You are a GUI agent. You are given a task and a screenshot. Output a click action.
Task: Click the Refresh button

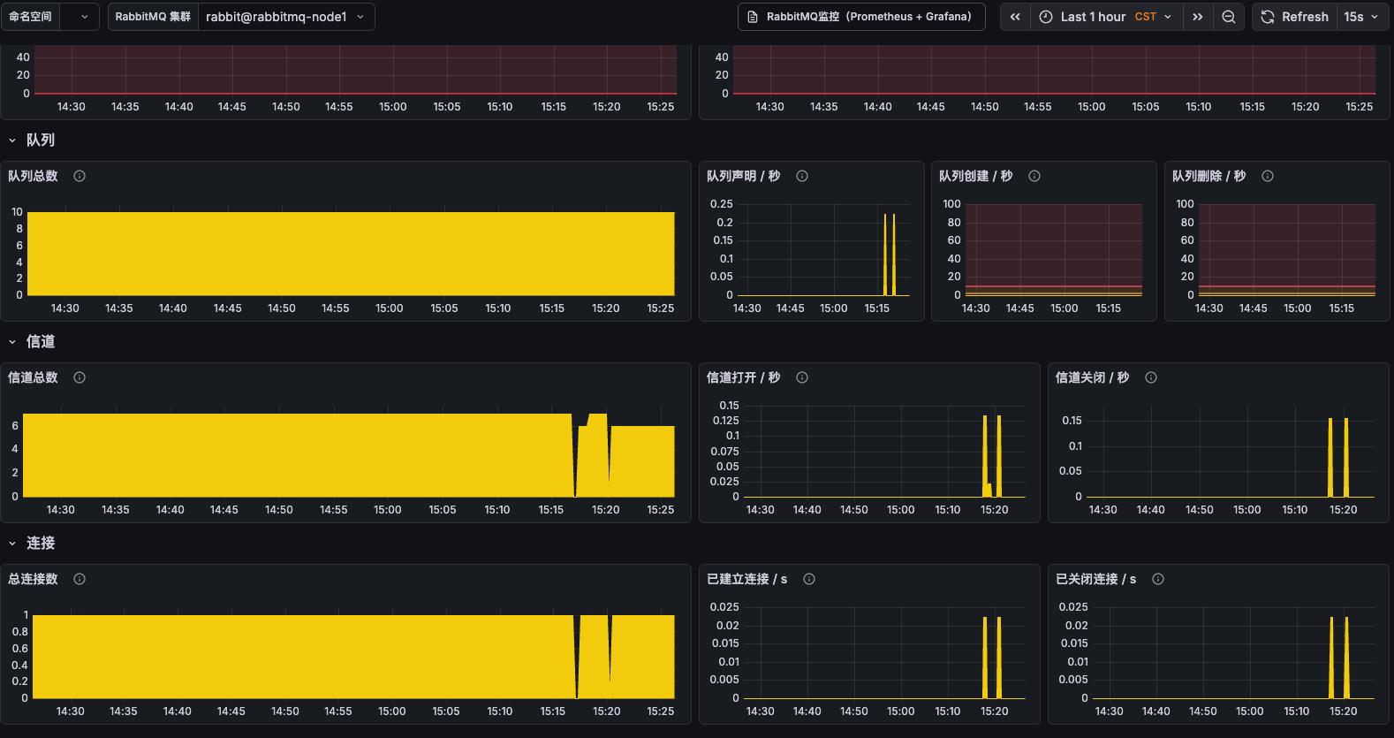(x=1294, y=17)
